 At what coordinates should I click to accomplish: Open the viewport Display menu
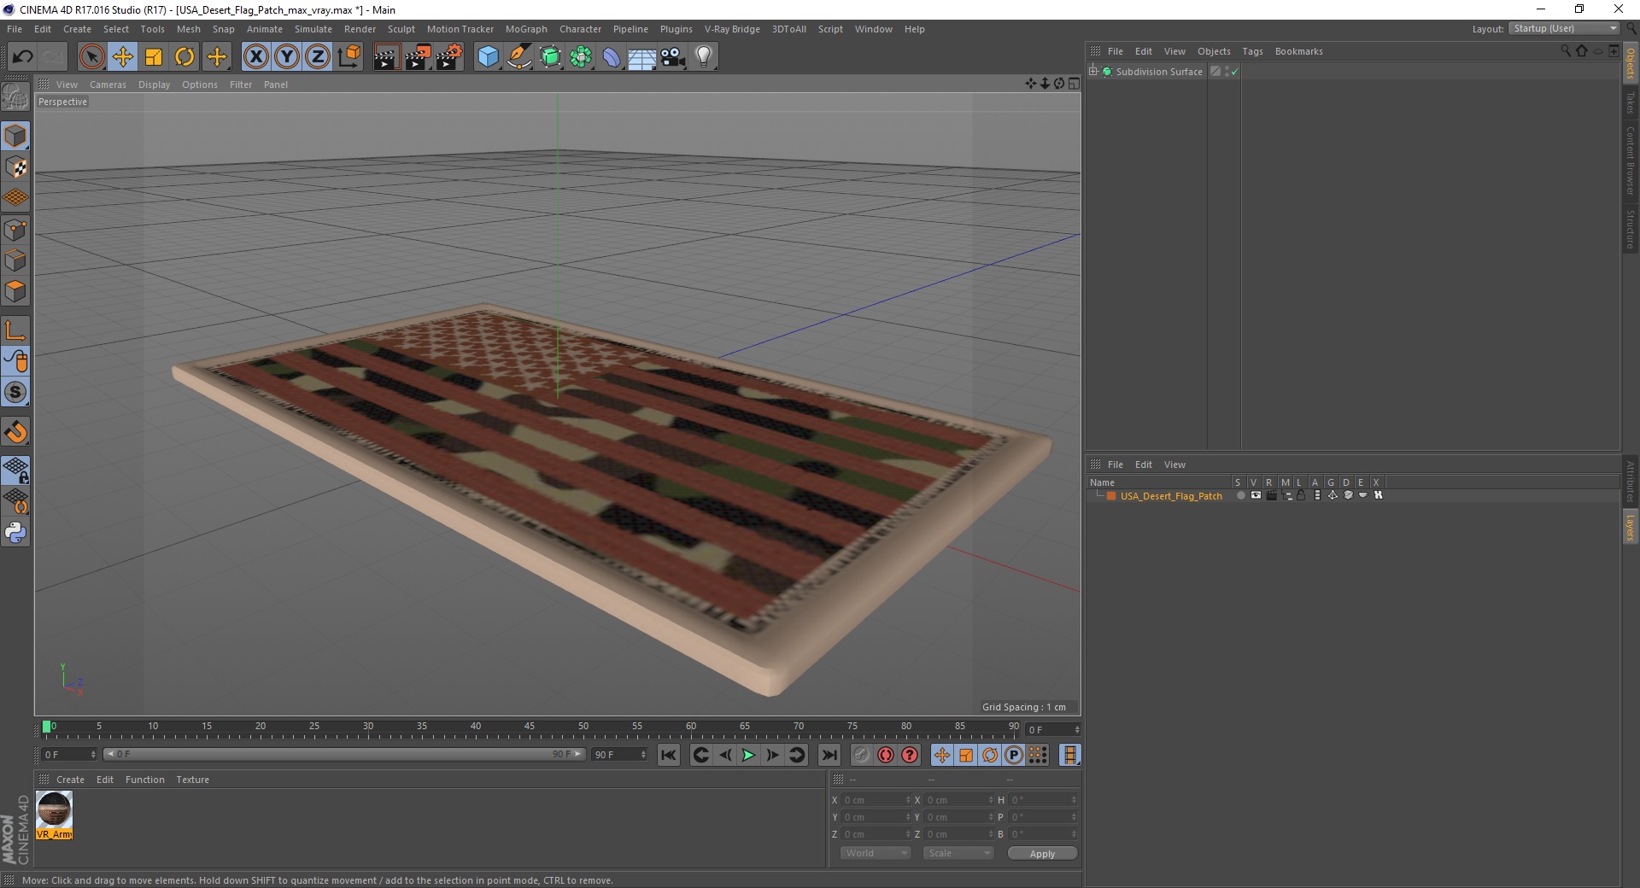tap(154, 85)
